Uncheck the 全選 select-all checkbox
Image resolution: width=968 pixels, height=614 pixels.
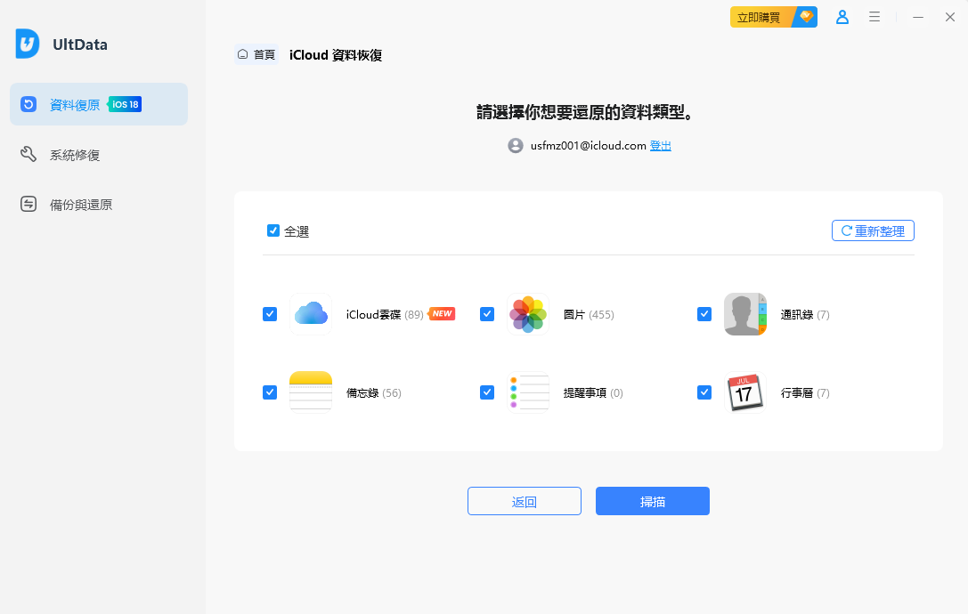273,230
